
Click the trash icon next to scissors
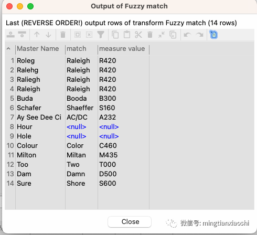pos(150,35)
